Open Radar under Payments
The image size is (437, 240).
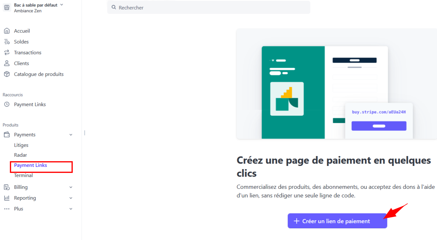tap(20, 155)
